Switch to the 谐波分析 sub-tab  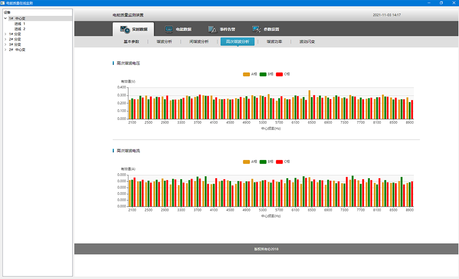pos(164,42)
